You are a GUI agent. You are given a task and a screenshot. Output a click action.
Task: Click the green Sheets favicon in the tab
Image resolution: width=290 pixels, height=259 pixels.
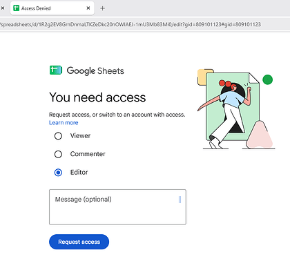coord(16,8)
